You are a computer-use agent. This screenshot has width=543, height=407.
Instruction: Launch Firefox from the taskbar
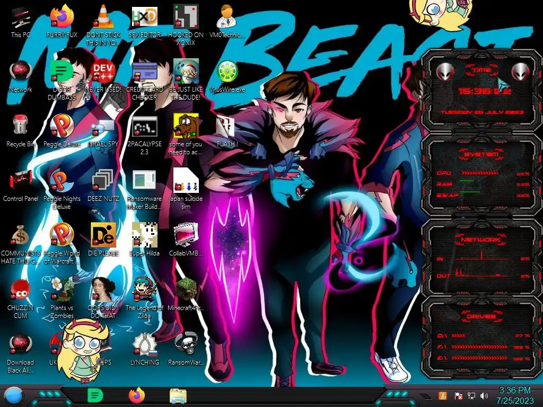click(137, 395)
